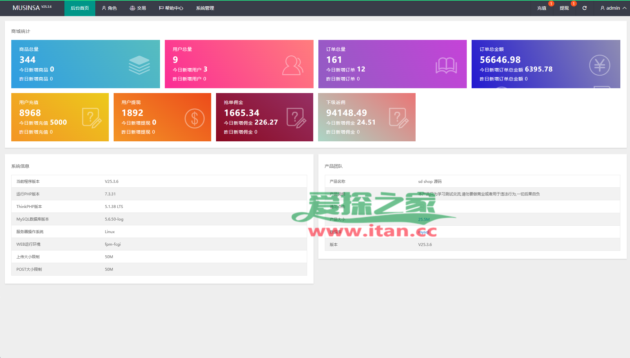The image size is (630, 358).
Task: Open the 帮助中心 menu
Action: pos(171,8)
